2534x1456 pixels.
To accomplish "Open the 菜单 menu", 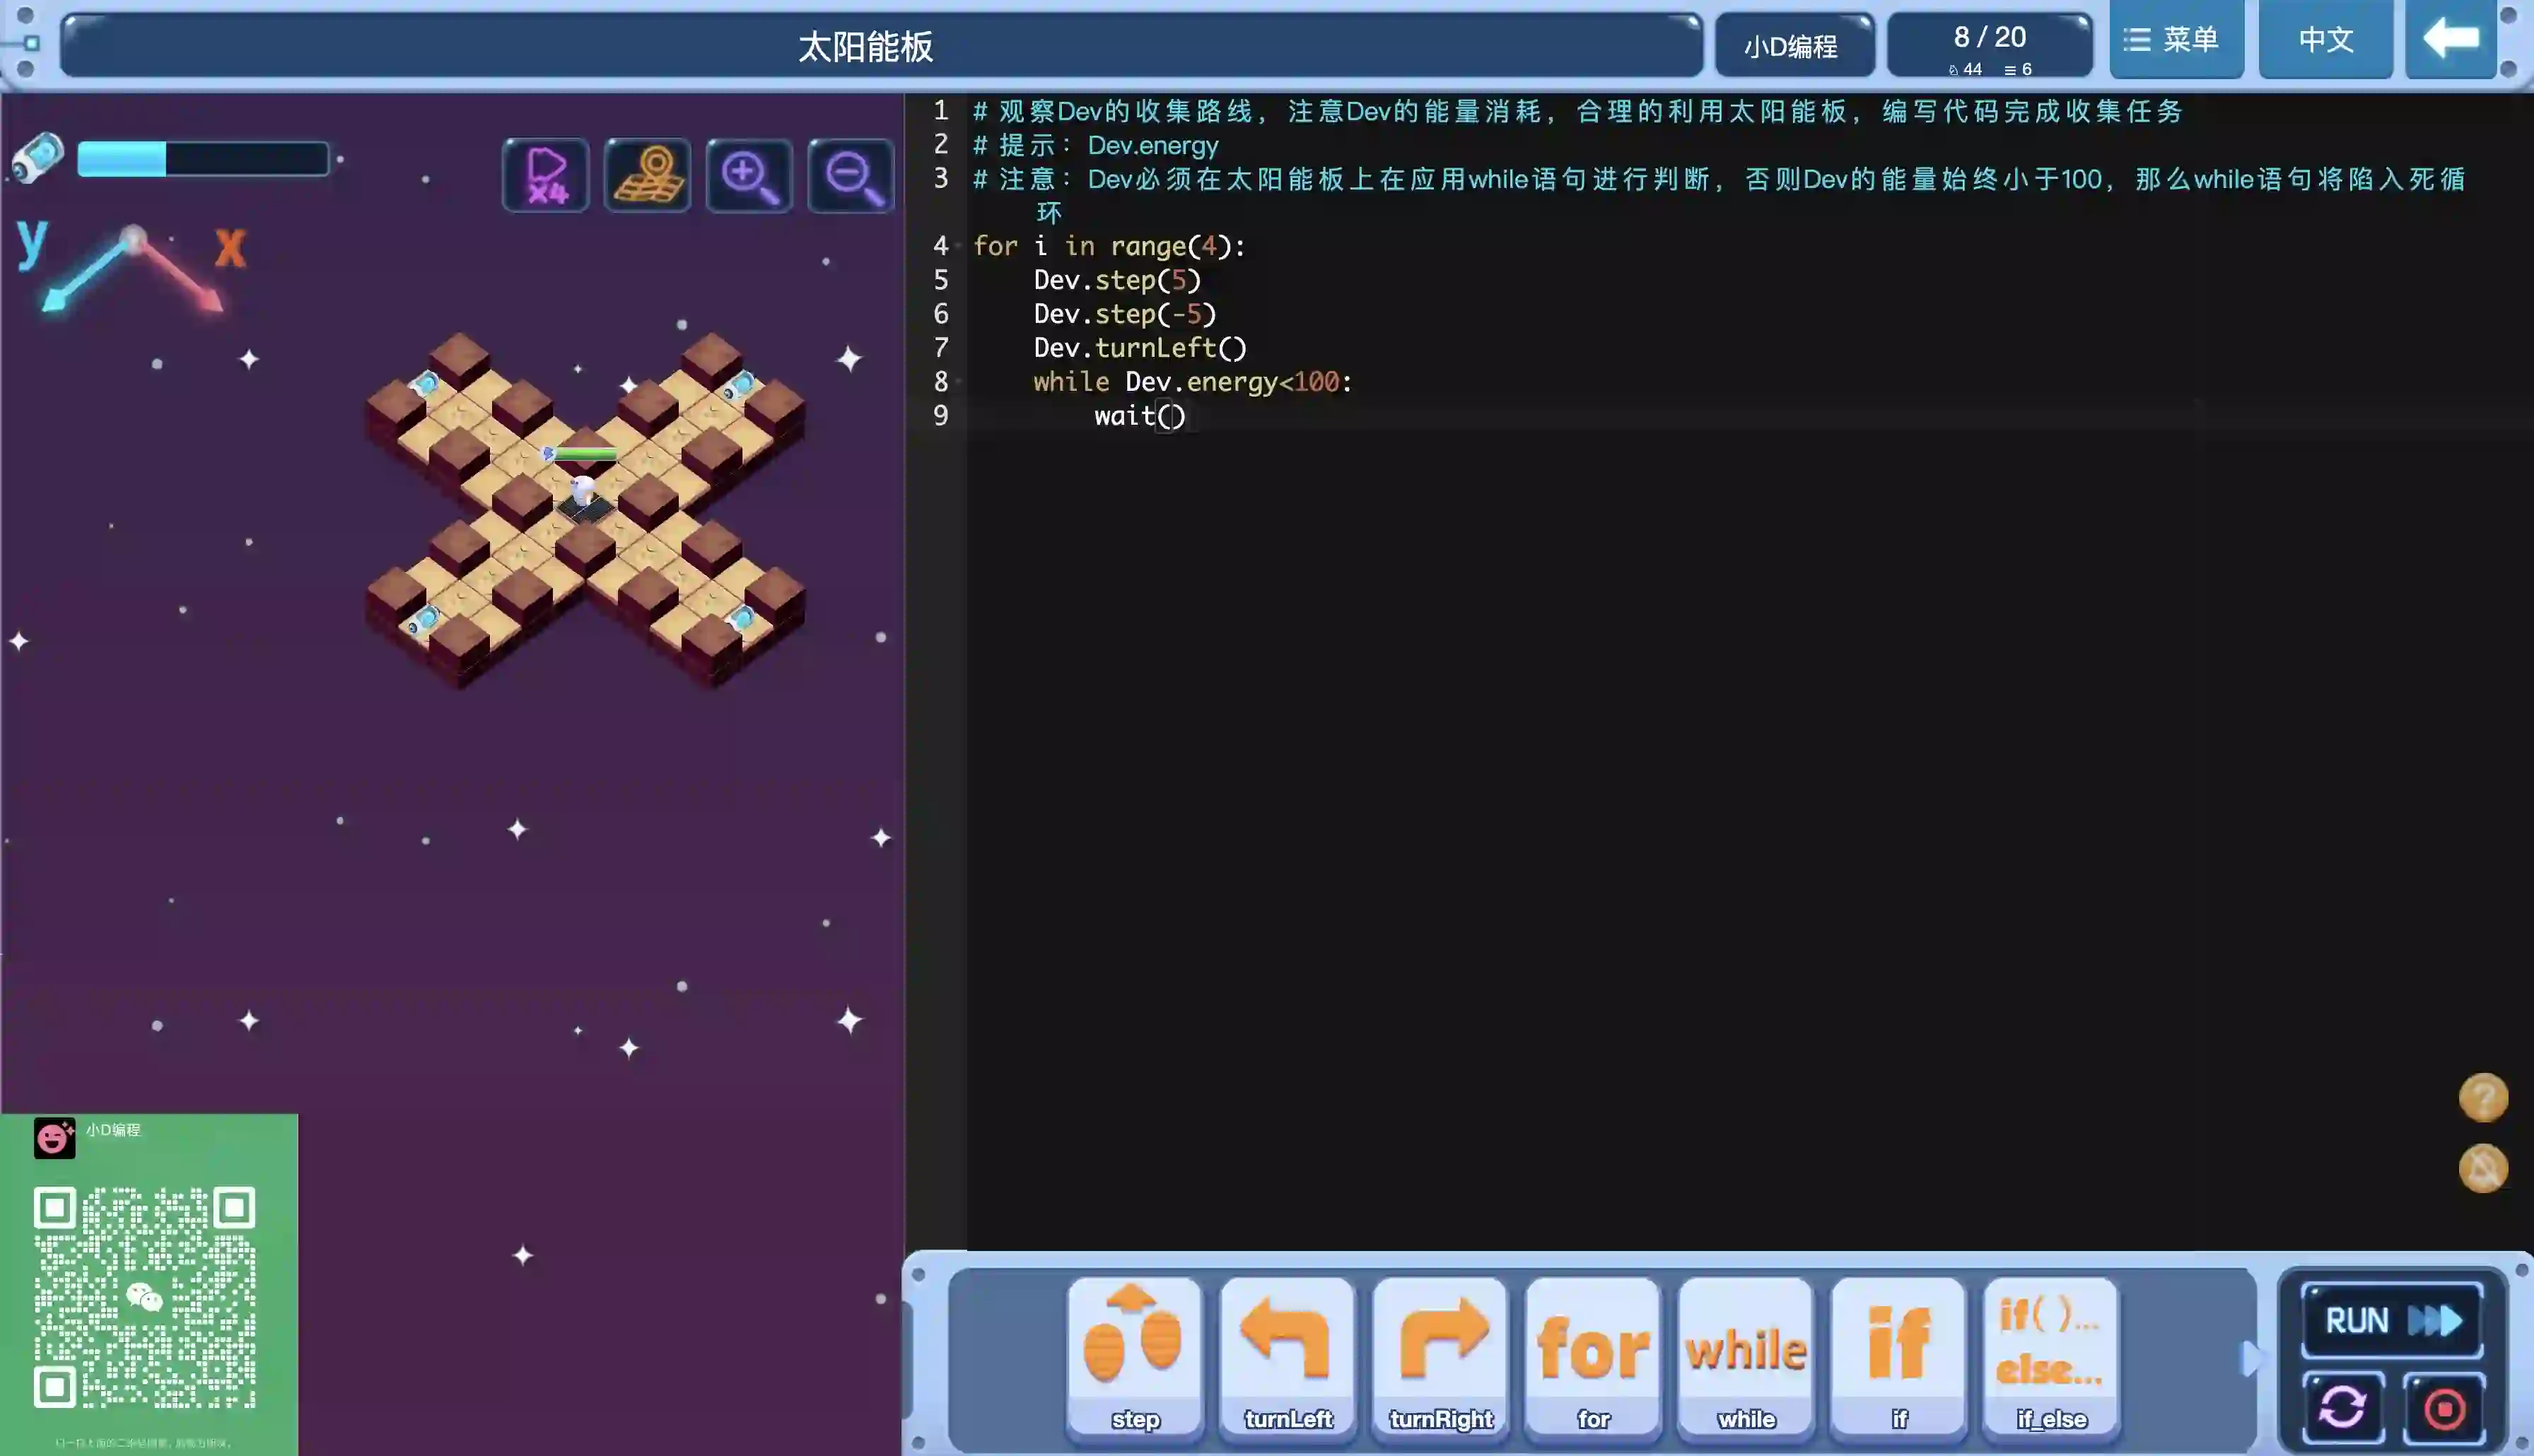I will click(x=2176, y=40).
